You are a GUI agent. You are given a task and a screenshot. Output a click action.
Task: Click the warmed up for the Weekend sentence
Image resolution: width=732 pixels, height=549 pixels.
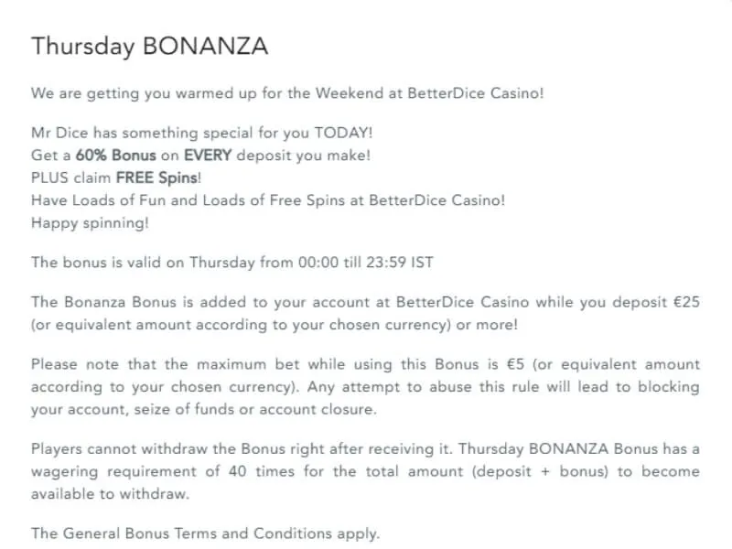[287, 93]
